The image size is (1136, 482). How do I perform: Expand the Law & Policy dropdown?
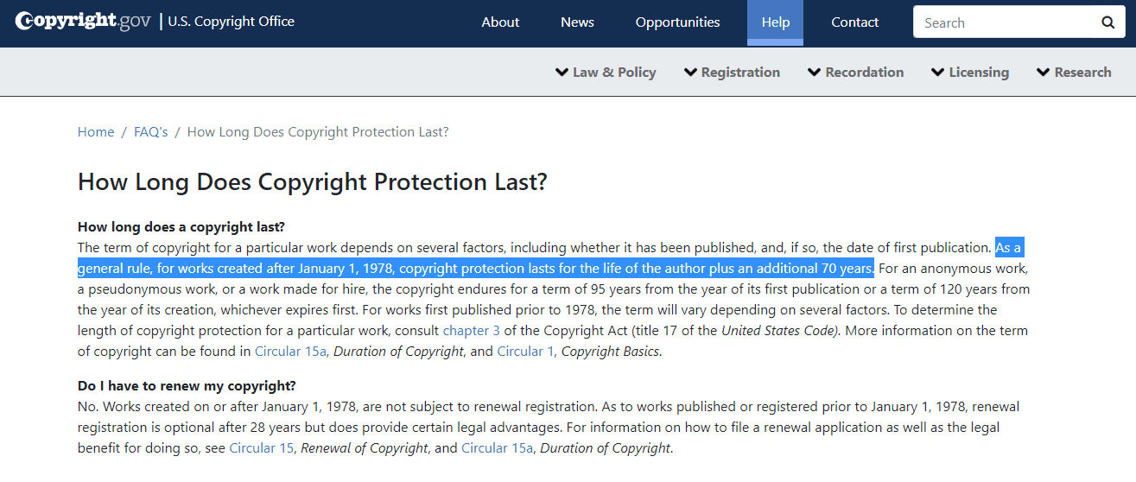(x=606, y=73)
